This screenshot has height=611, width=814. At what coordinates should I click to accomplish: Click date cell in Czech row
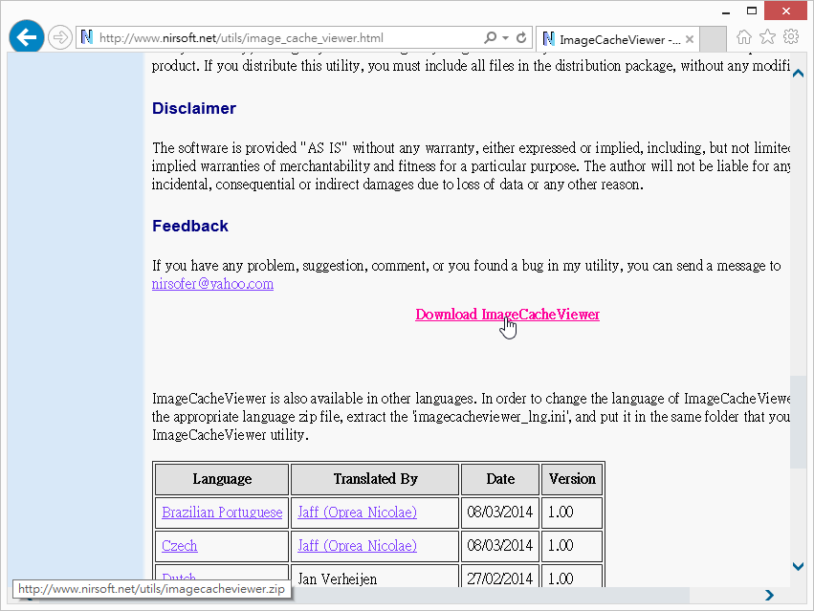click(500, 546)
